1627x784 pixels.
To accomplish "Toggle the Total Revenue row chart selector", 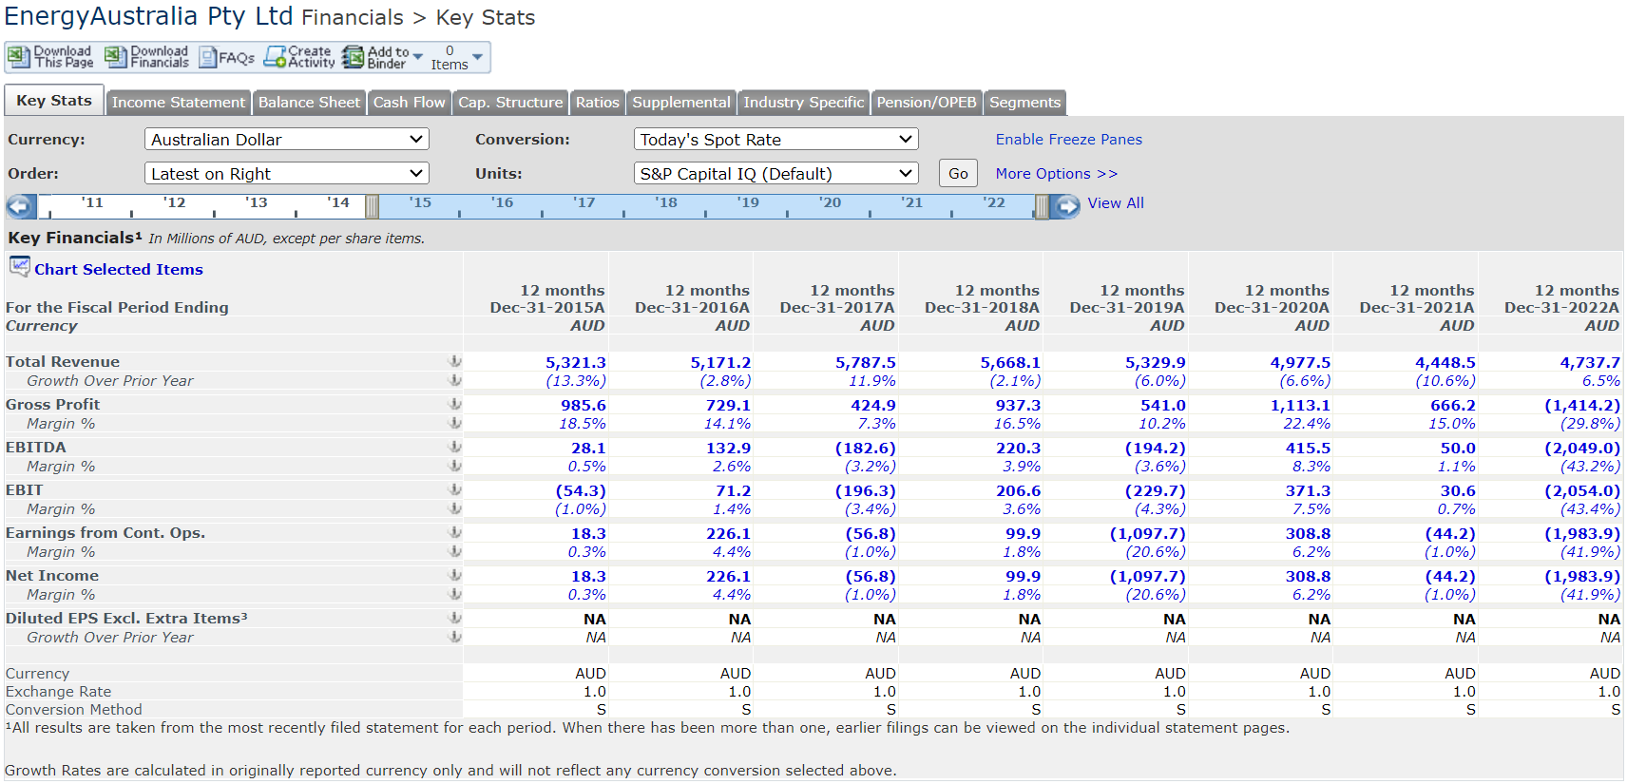I will pos(455,361).
